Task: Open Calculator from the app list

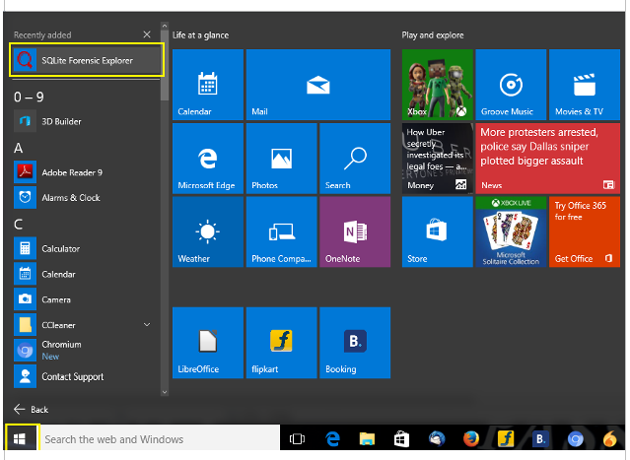Action: pyautogui.click(x=87, y=248)
